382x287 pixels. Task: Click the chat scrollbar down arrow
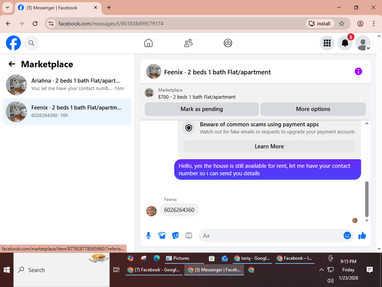pos(367,220)
